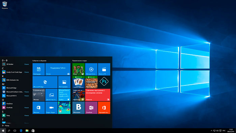236x133 pixels.
Task: Launch the VKontakte tile
Action: pyautogui.click(x=79, y=108)
